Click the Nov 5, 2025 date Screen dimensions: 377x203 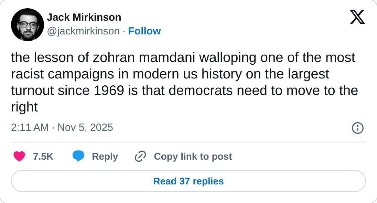click(85, 128)
